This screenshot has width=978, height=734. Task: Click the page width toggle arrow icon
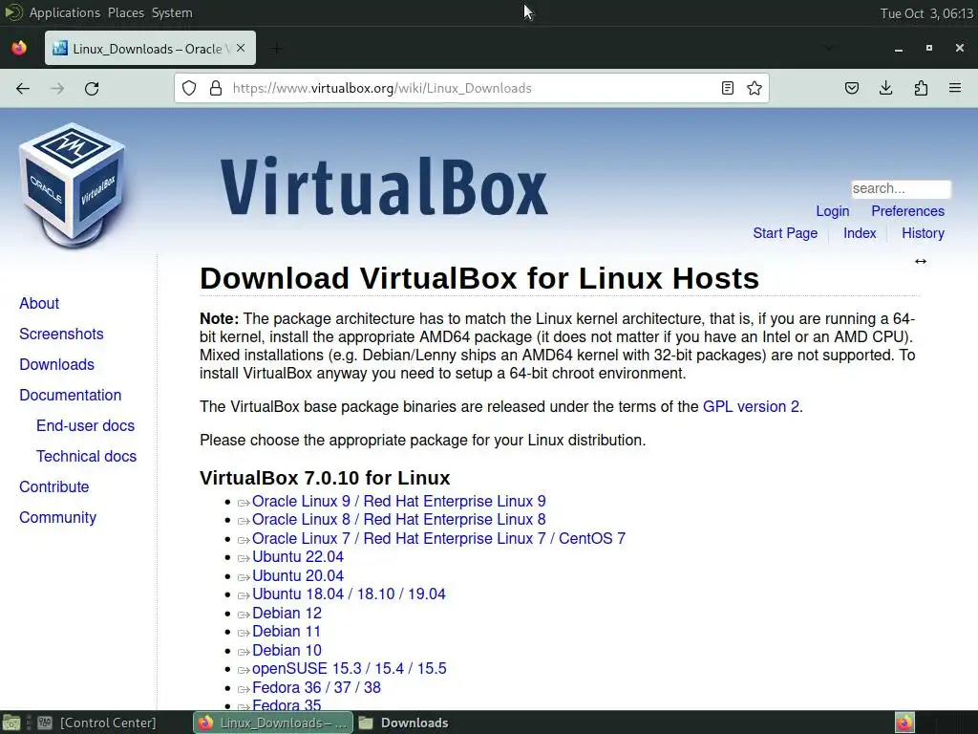[921, 262]
